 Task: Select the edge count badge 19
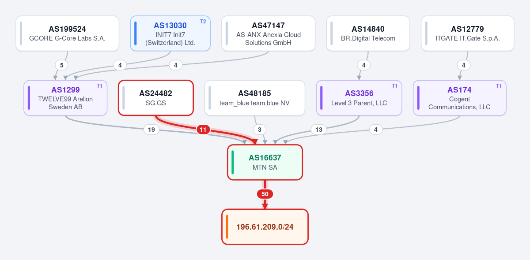pyautogui.click(x=151, y=130)
